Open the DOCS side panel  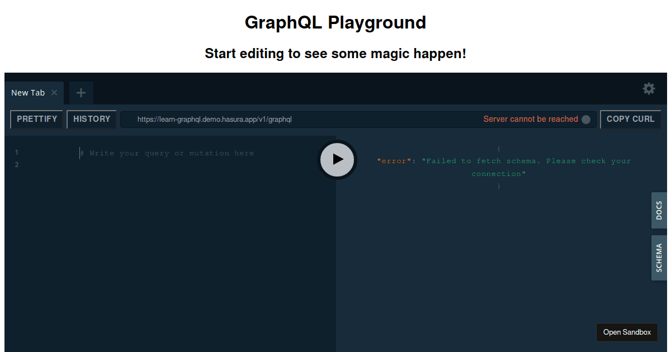658,211
